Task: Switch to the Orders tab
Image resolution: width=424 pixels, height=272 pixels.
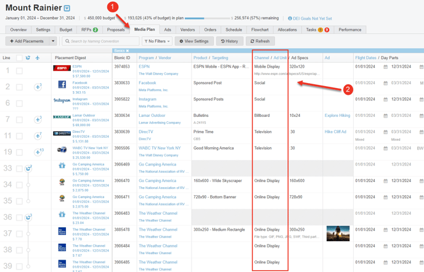Action: point(210,30)
